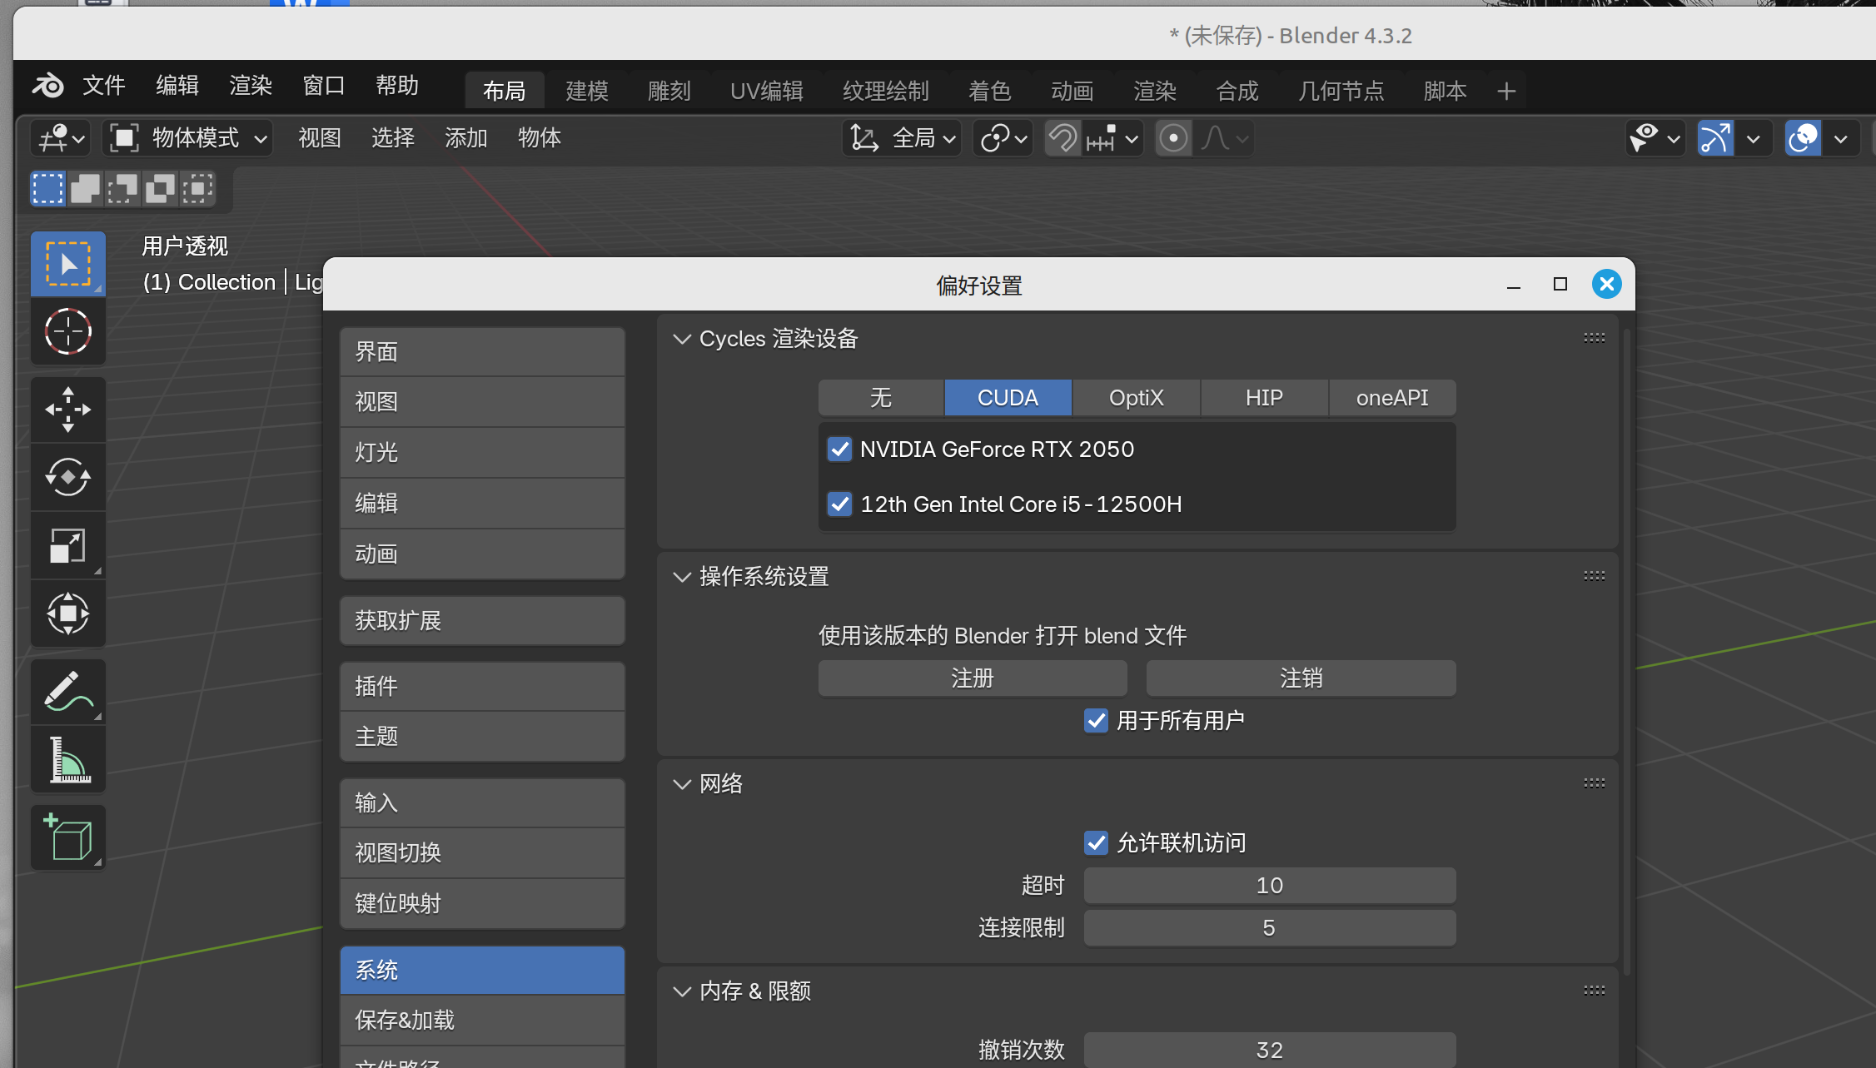Click the add workspace plus icon

point(1506,91)
